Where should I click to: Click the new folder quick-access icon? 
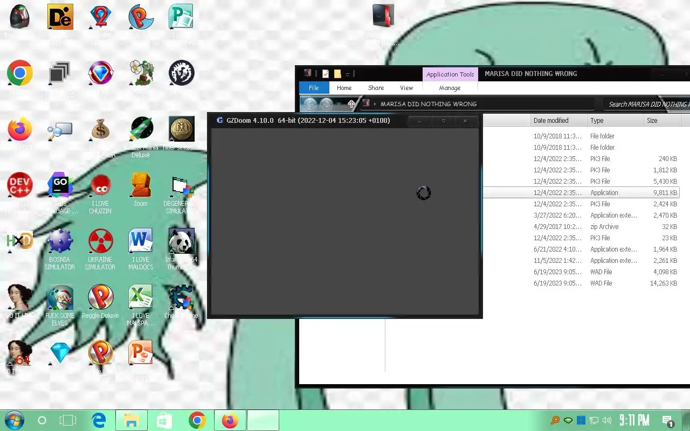(x=337, y=74)
